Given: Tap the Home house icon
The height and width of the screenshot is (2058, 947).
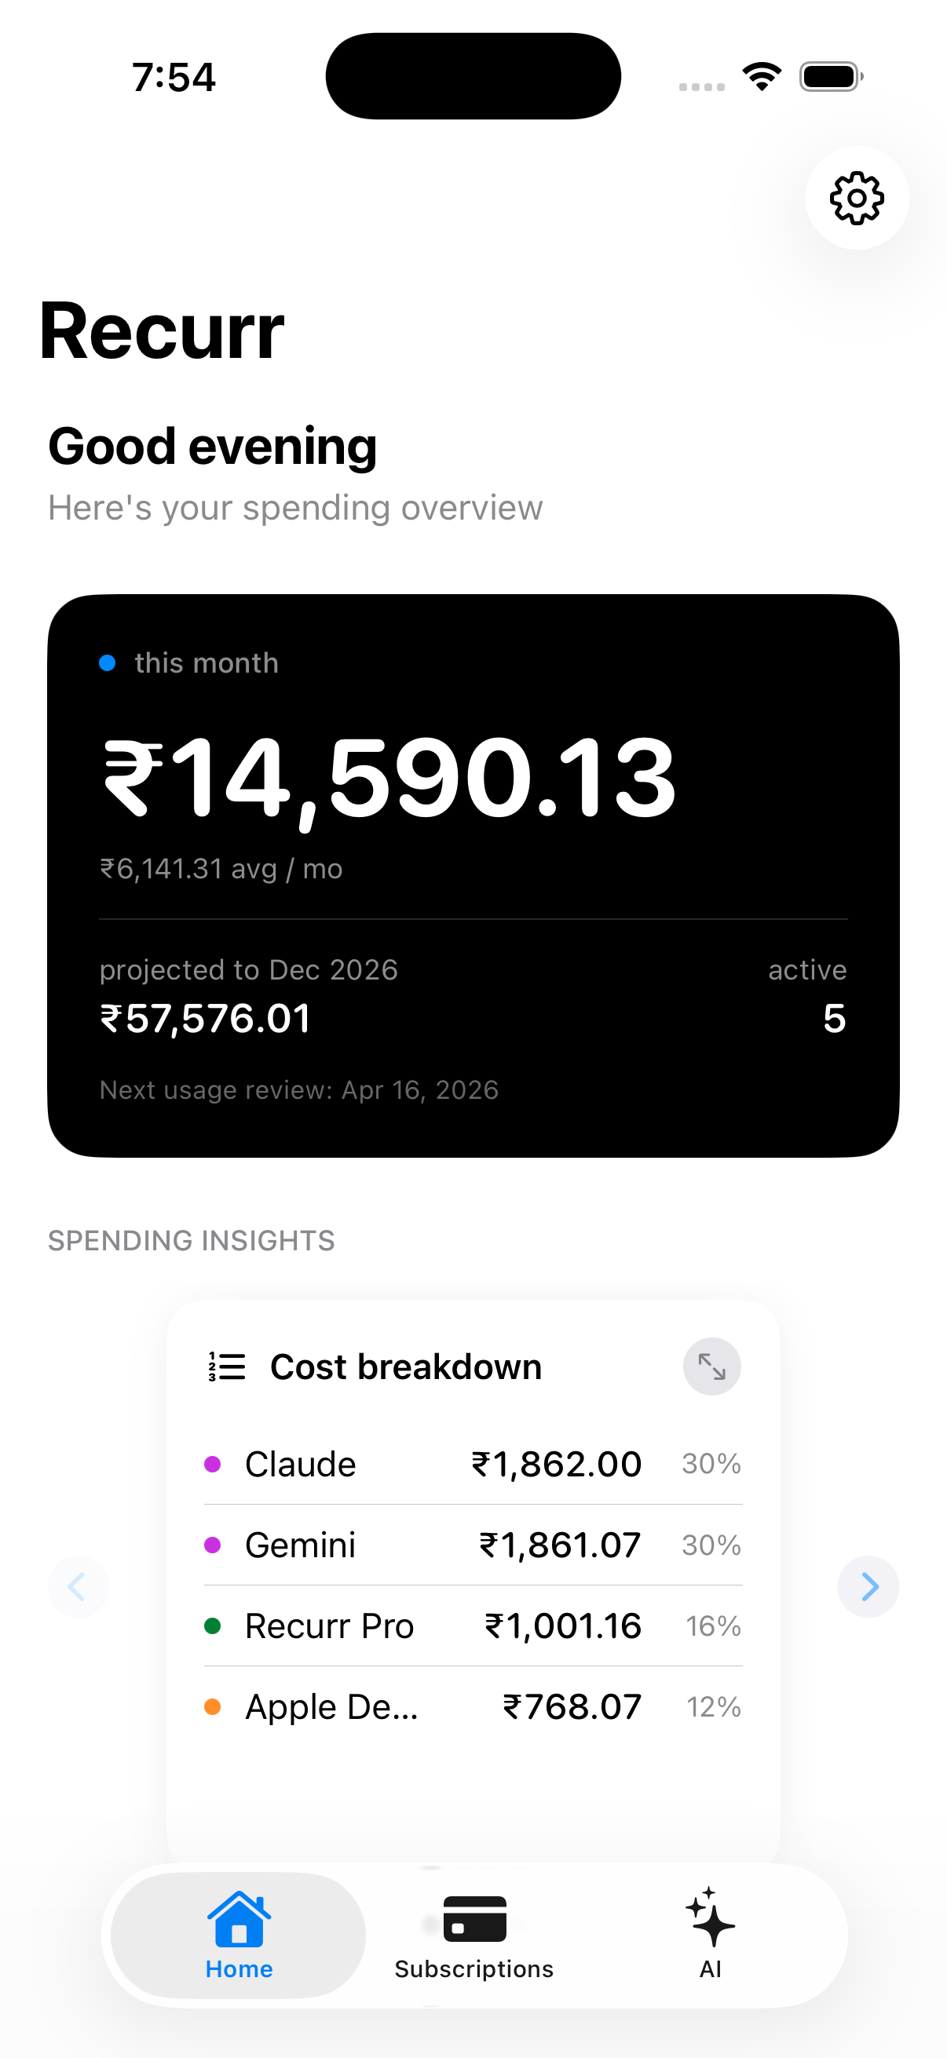Looking at the screenshot, I should point(239,1919).
